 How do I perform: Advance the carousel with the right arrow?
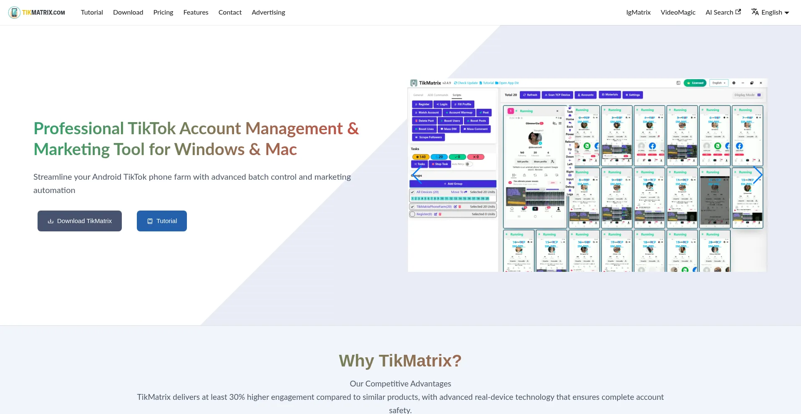point(758,175)
